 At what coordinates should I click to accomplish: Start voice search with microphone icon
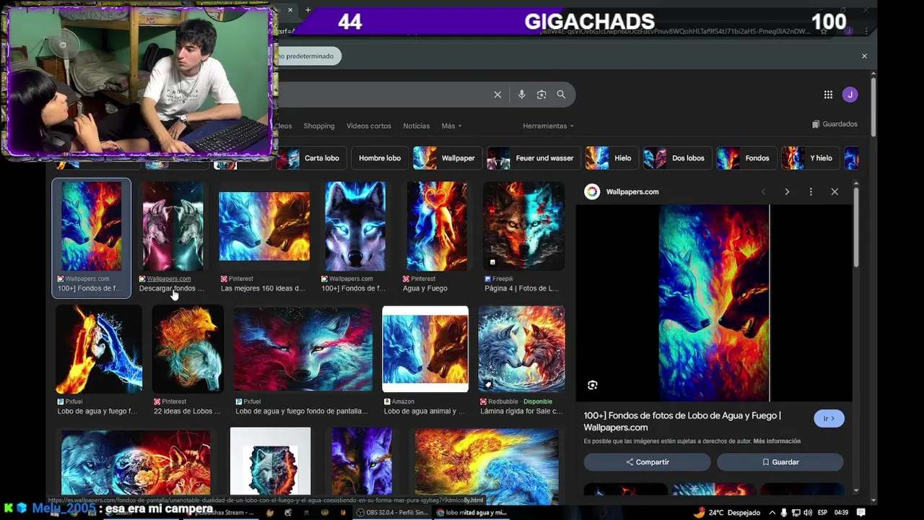521,95
